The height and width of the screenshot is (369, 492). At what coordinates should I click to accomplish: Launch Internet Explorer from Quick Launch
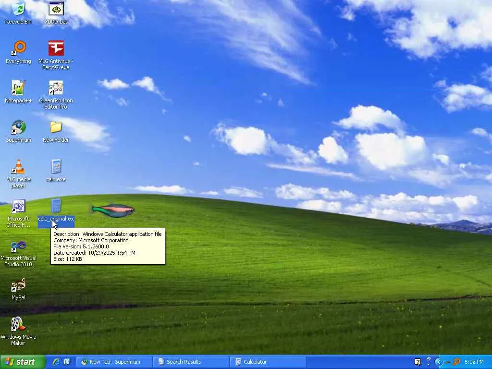coord(57,362)
